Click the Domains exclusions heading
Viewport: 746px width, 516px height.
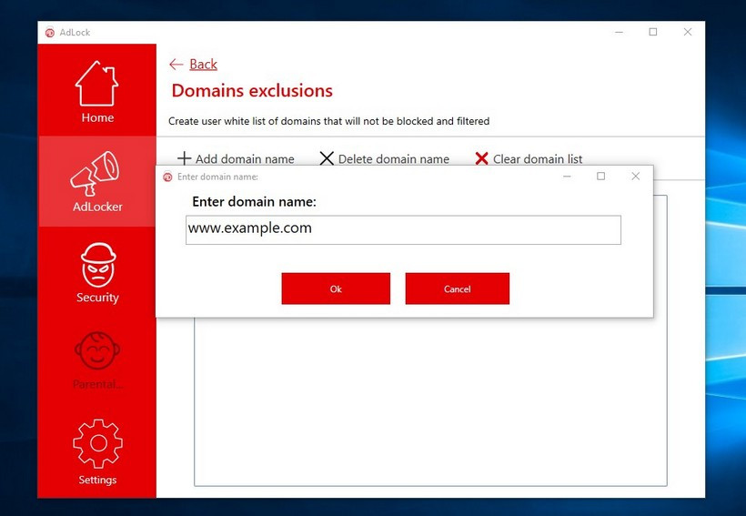click(x=252, y=90)
